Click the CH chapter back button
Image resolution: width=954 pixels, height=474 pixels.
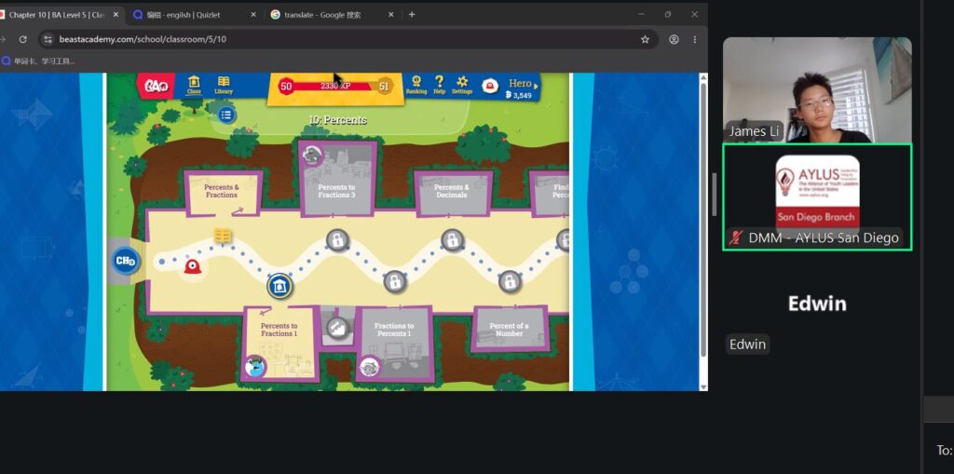[126, 262]
